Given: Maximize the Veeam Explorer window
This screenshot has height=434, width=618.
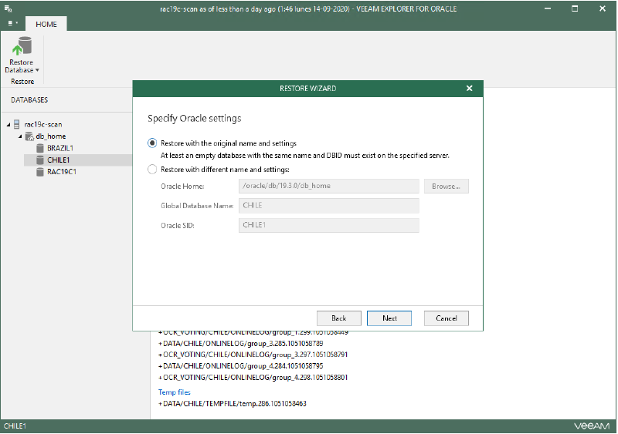Looking at the screenshot, I should click(575, 8).
